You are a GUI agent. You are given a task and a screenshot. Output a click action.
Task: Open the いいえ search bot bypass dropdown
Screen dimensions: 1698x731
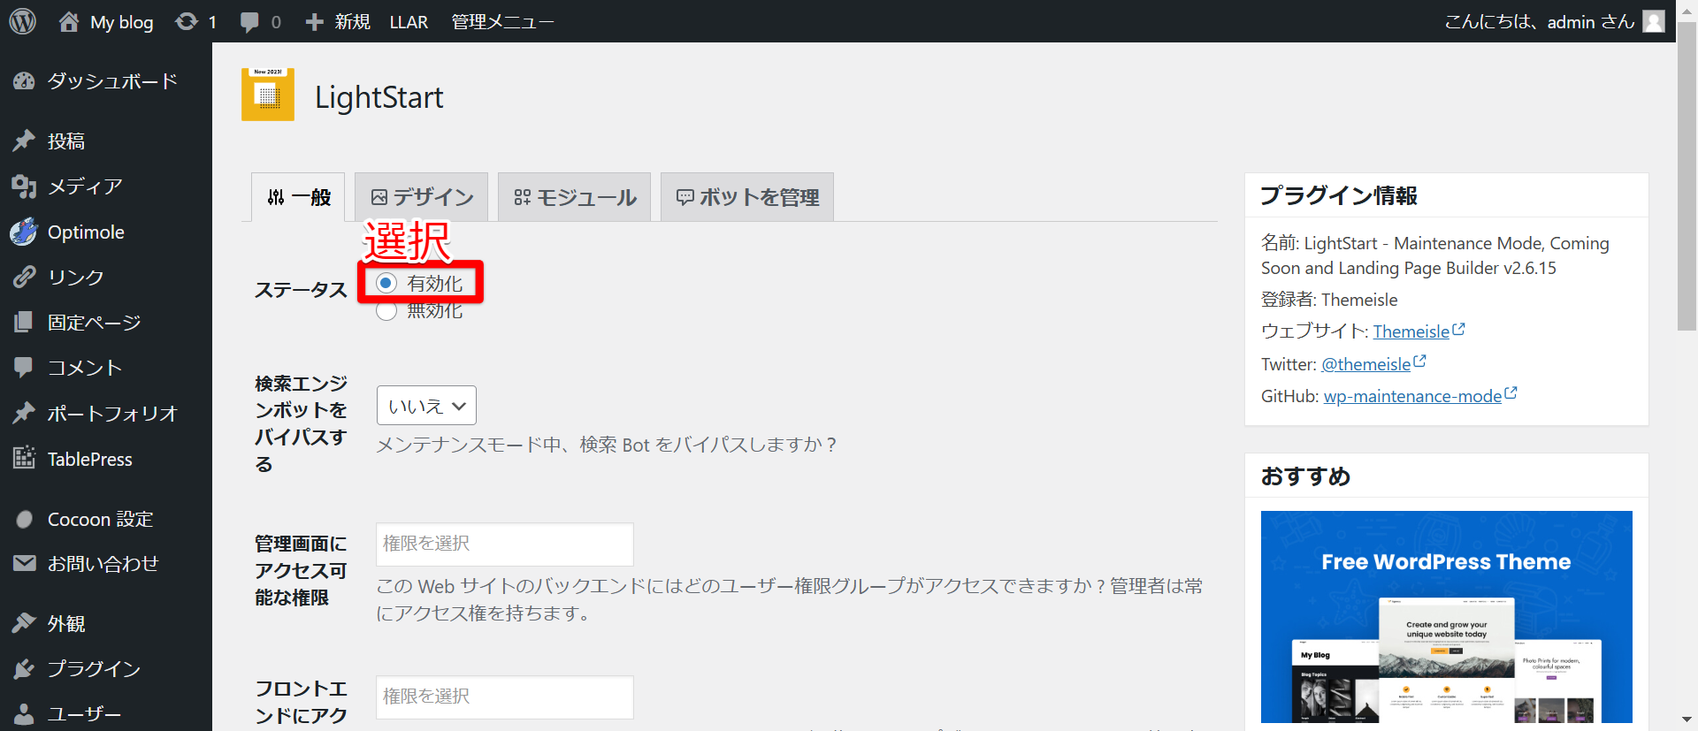click(x=426, y=406)
